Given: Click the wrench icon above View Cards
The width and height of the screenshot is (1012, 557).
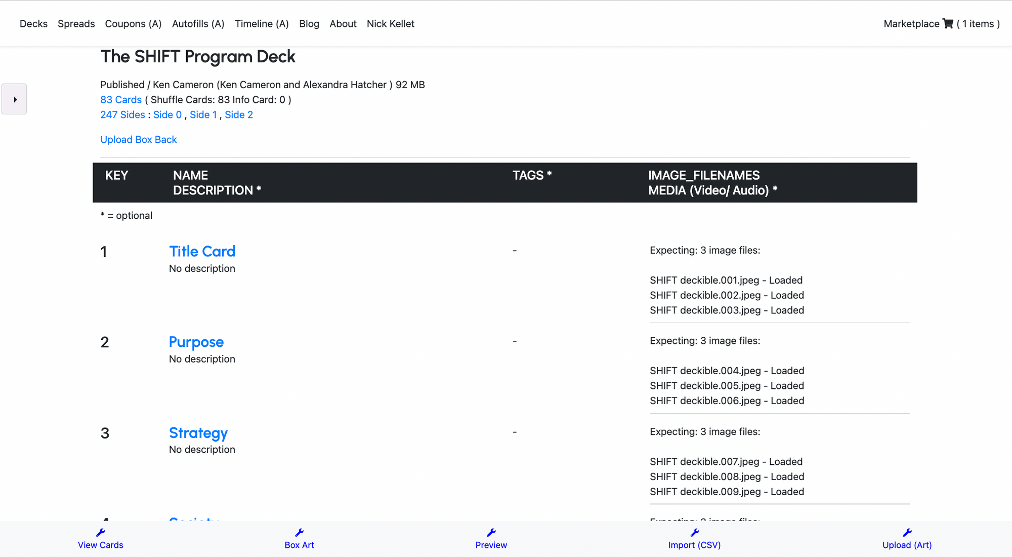Looking at the screenshot, I should (101, 532).
